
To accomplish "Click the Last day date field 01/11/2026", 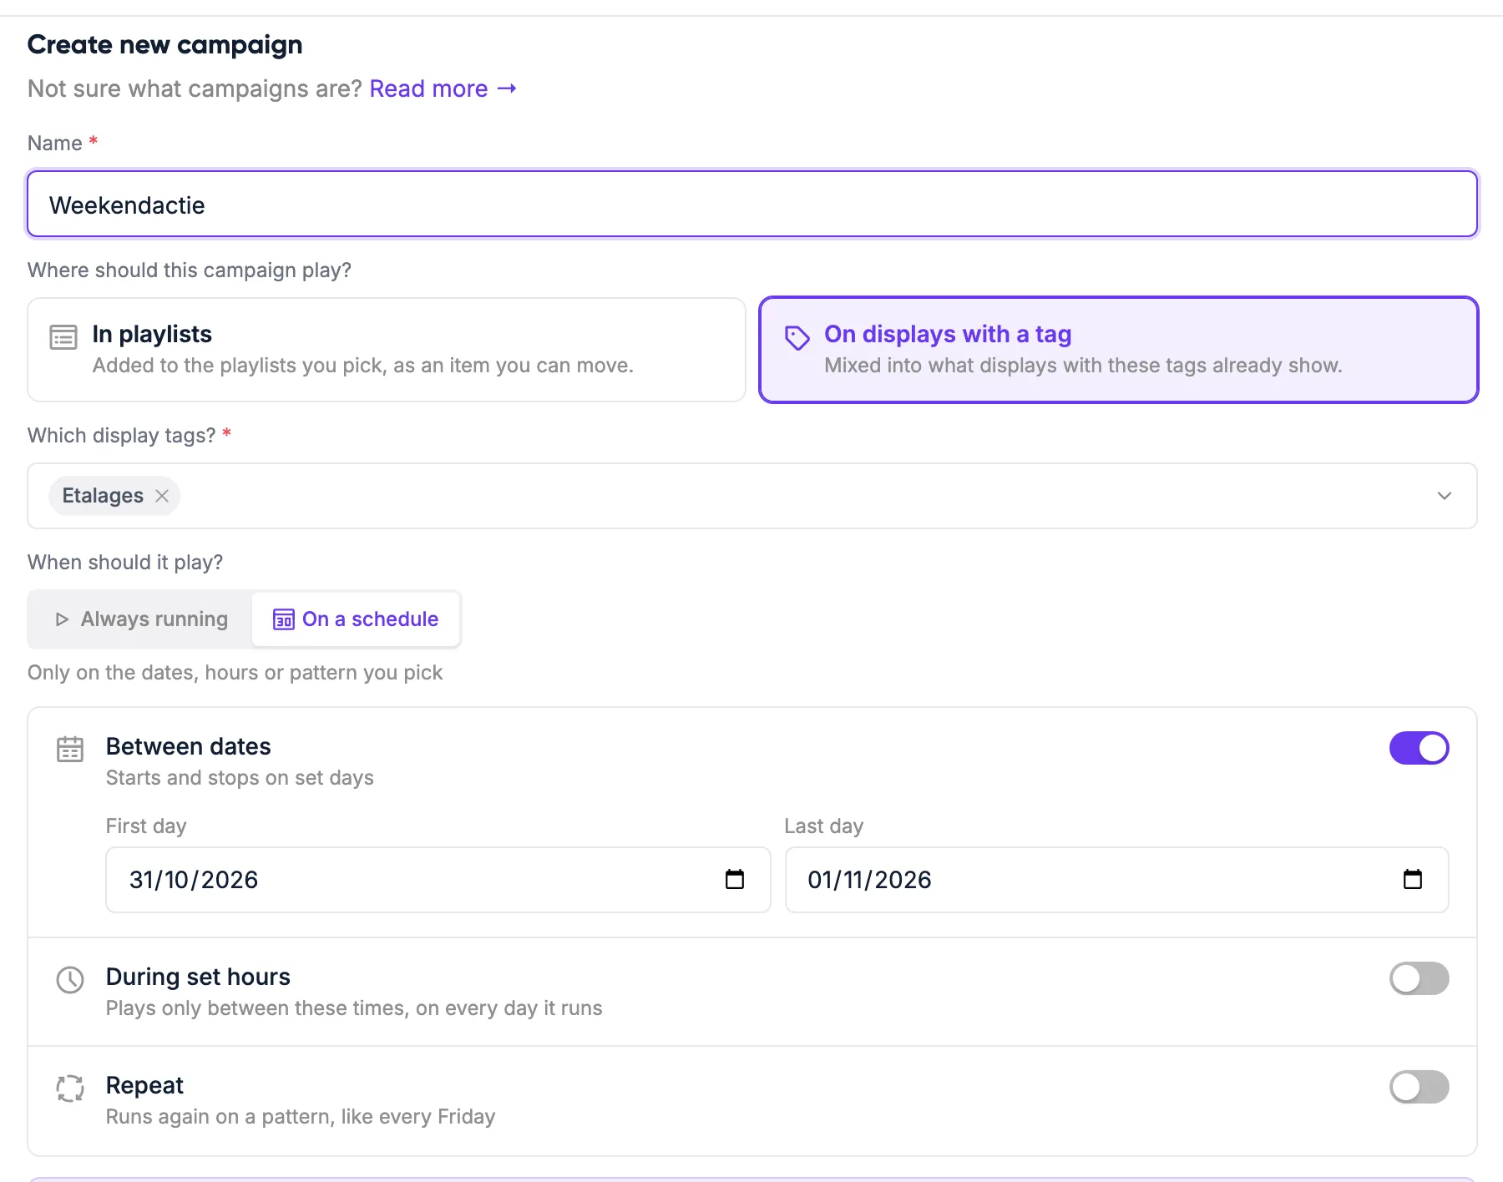I will 1117,880.
